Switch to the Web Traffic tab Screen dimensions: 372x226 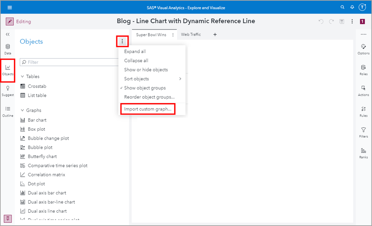click(x=191, y=35)
